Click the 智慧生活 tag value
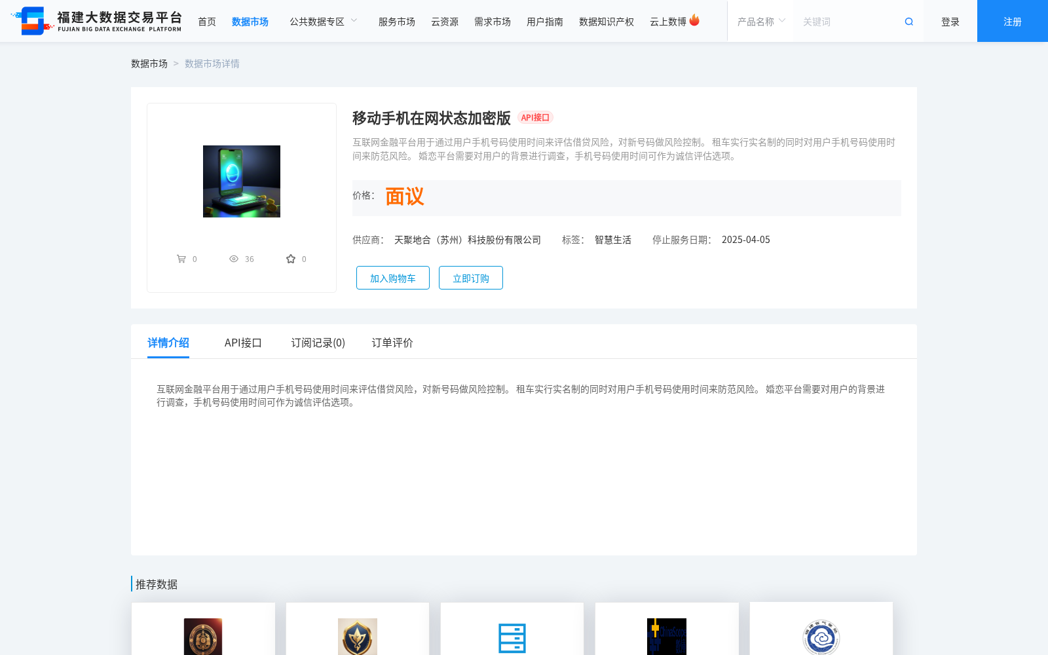The height and width of the screenshot is (655, 1048). [613, 240]
